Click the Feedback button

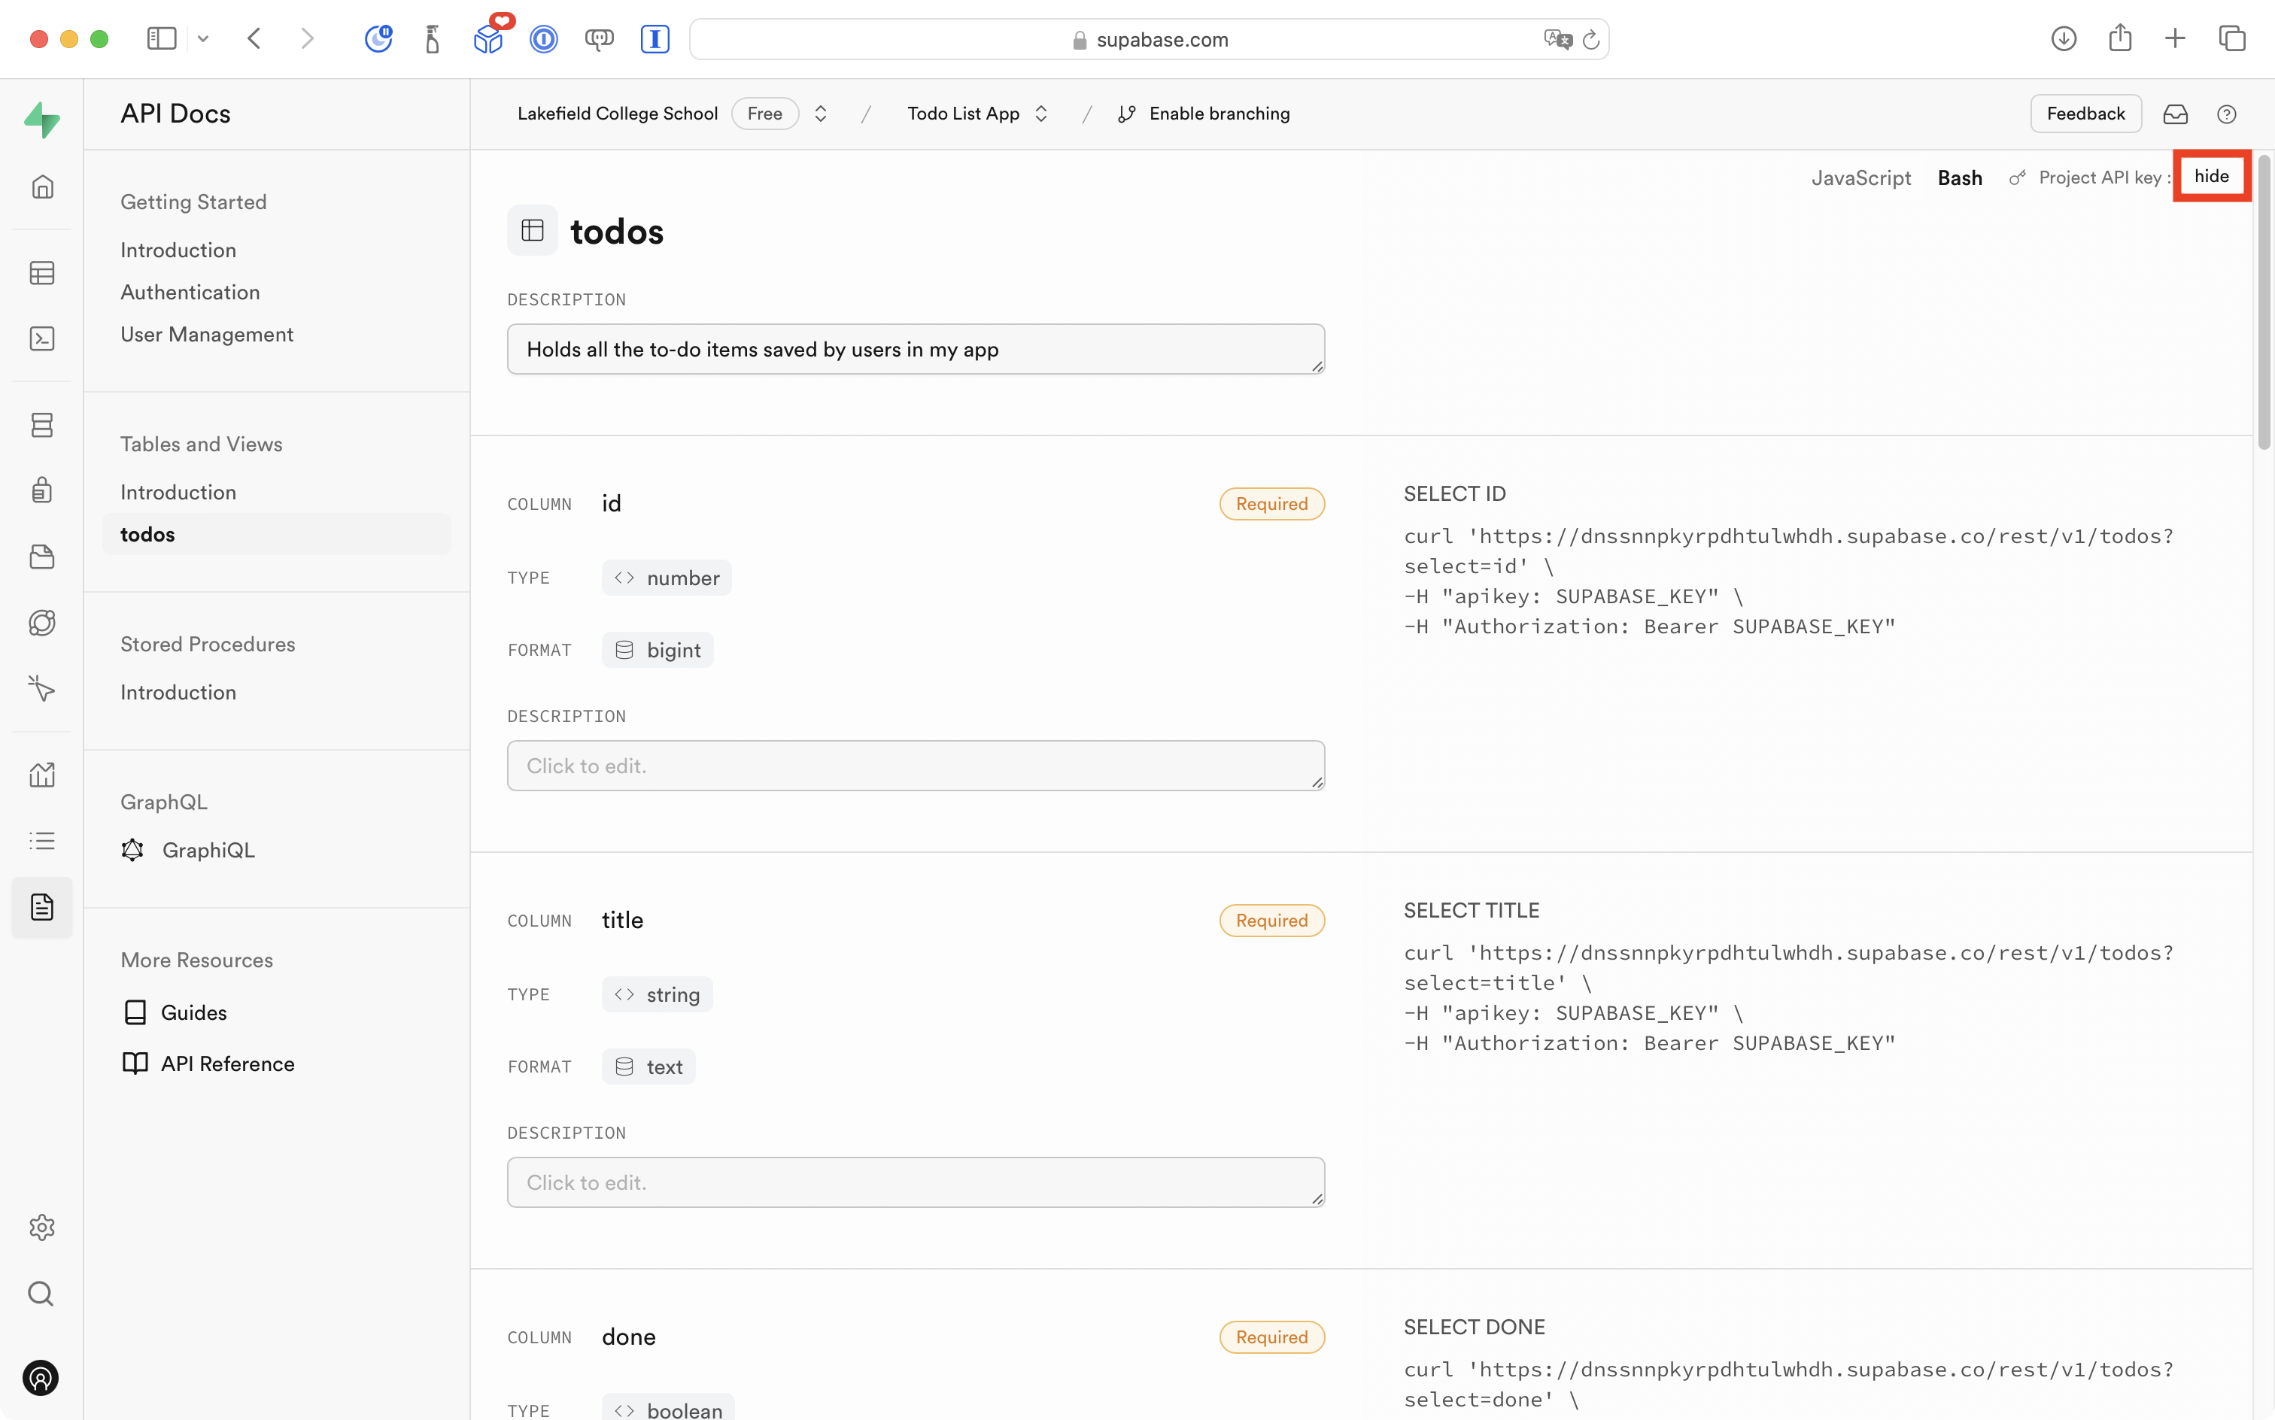point(2085,114)
